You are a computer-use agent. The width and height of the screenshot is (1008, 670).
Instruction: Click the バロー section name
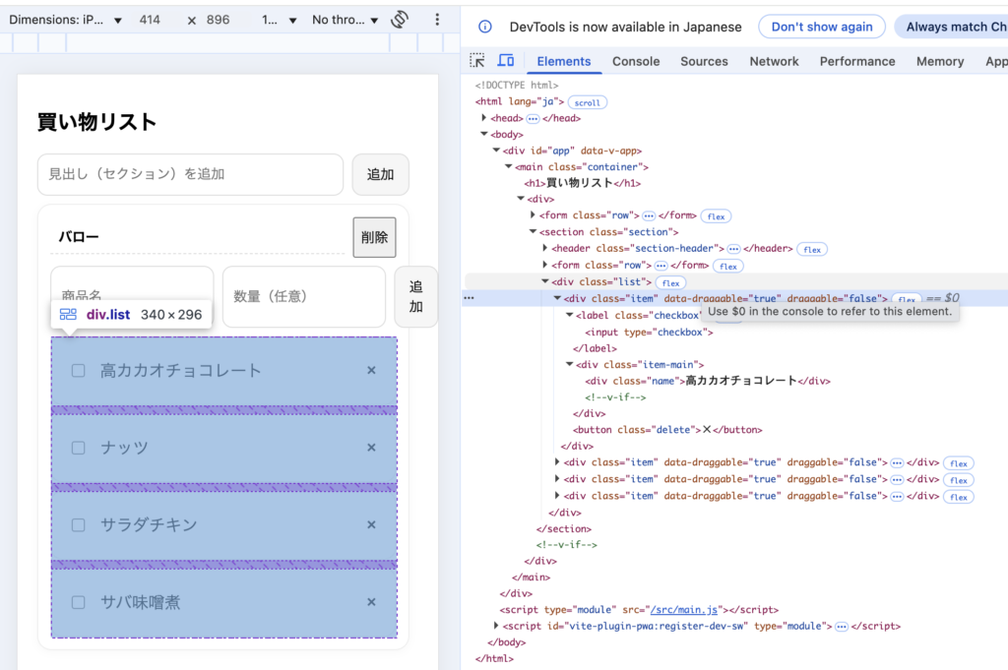click(79, 237)
